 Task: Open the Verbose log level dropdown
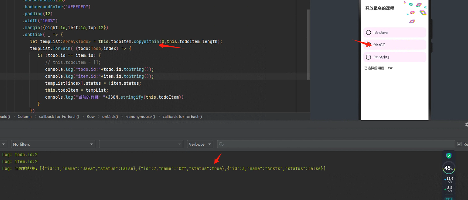click(x=200, y=144)
